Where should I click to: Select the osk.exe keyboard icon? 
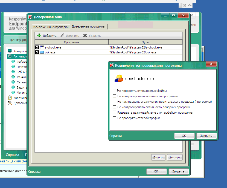pos(42,52)
